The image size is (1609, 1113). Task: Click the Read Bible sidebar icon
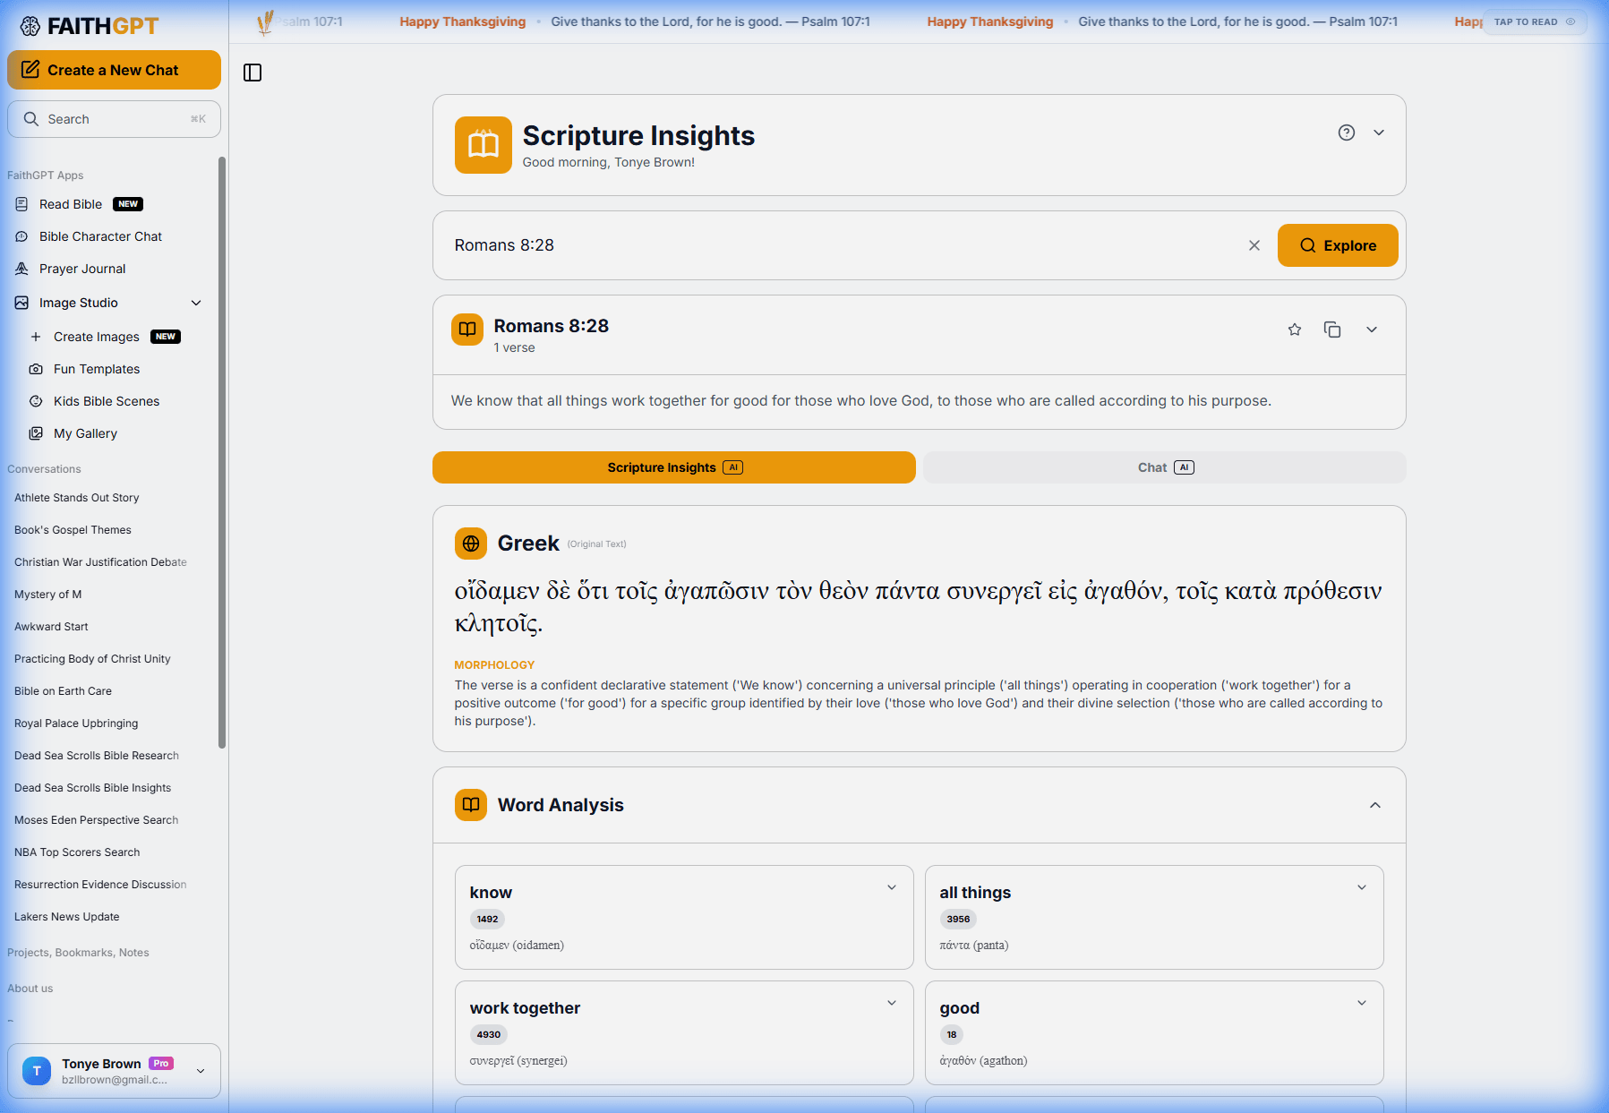coord(21,204)
